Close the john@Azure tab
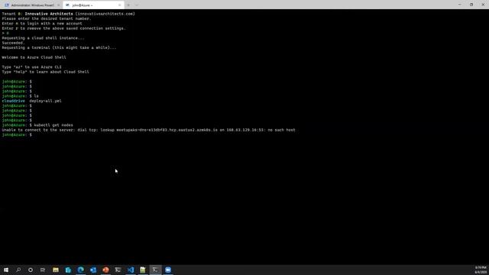489x275 pixels. coord(119,5)
